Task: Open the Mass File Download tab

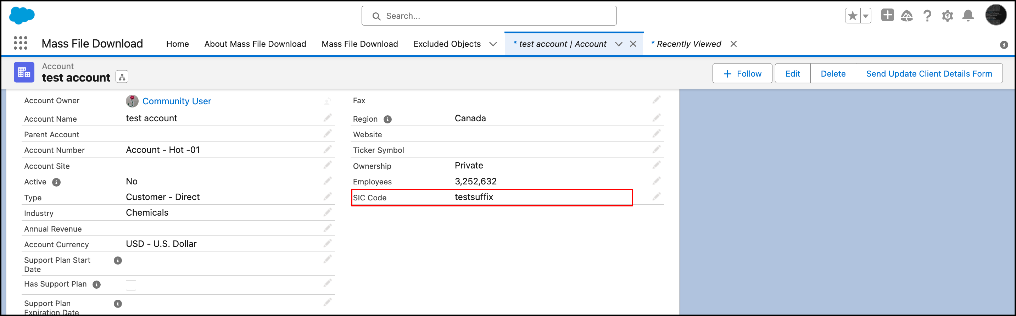Action: pos(360,44)
